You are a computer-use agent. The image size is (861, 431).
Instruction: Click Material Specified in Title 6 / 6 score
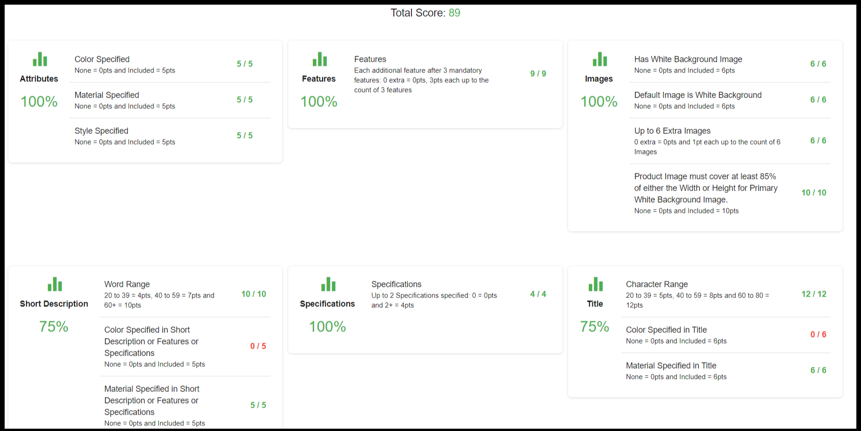[x=818, y=370]
